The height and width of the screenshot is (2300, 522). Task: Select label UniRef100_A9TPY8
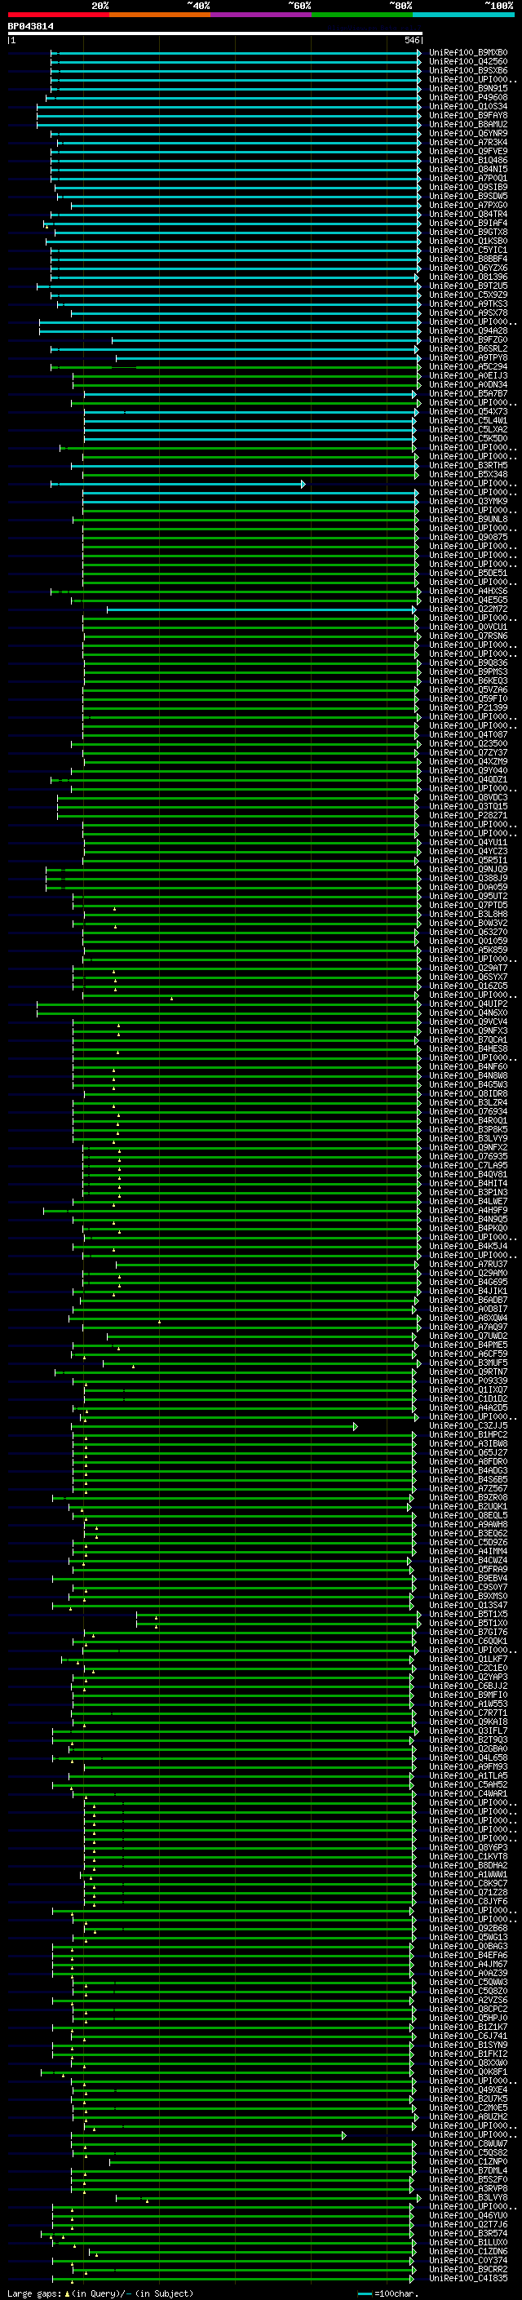click(x=468, y=357)
